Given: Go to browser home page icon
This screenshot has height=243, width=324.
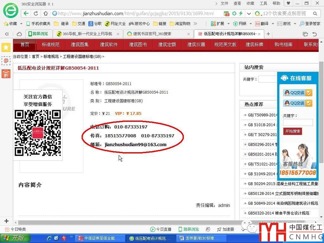Looking at the screenshot, I should coord(46,14).
